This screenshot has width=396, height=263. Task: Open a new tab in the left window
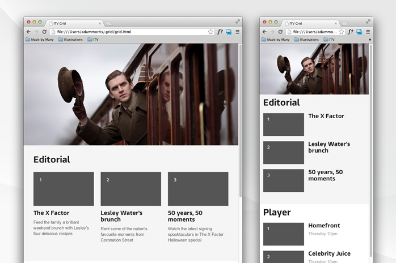pyautogui.click(x=108, y=23)
